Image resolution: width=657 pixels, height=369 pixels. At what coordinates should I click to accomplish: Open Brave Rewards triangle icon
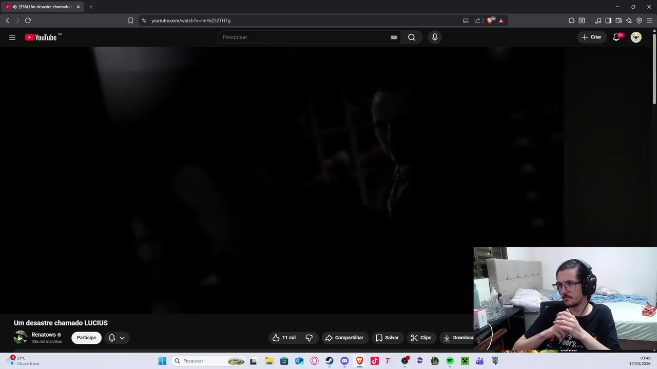pyautogui.click(x=501, y=20)
